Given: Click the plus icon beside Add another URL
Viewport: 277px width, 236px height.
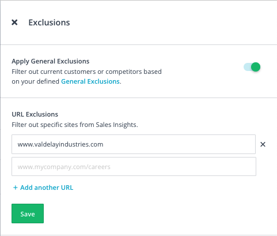Looking at the screenshot, I should tap(15, 188).
